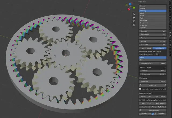
Task: Toggle the camera view icon
Action: 134,21
